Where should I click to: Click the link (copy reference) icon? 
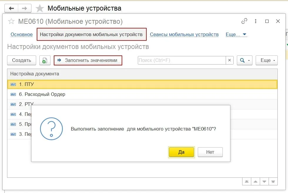click(244, 21)
